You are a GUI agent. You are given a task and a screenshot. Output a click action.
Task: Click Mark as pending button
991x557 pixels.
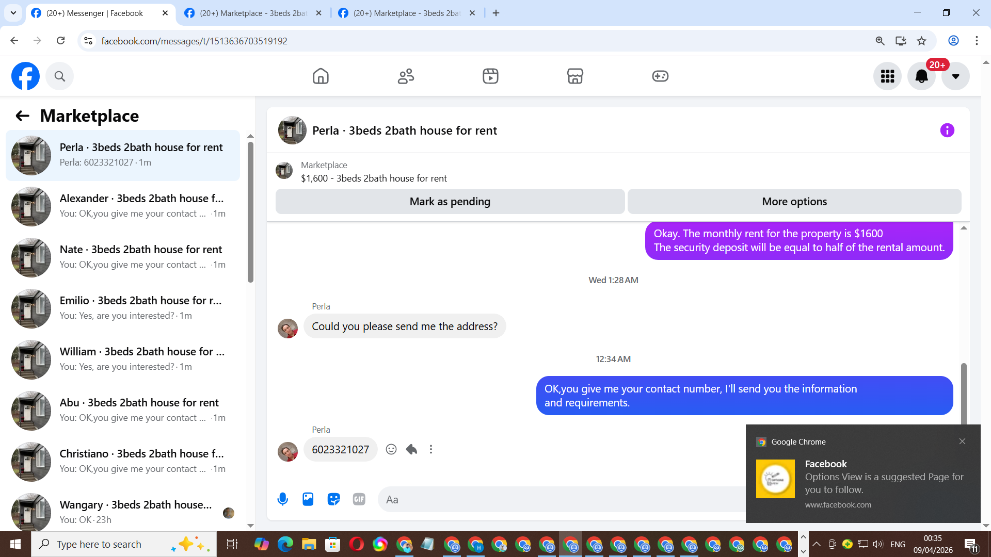click(x=450, y=202)
